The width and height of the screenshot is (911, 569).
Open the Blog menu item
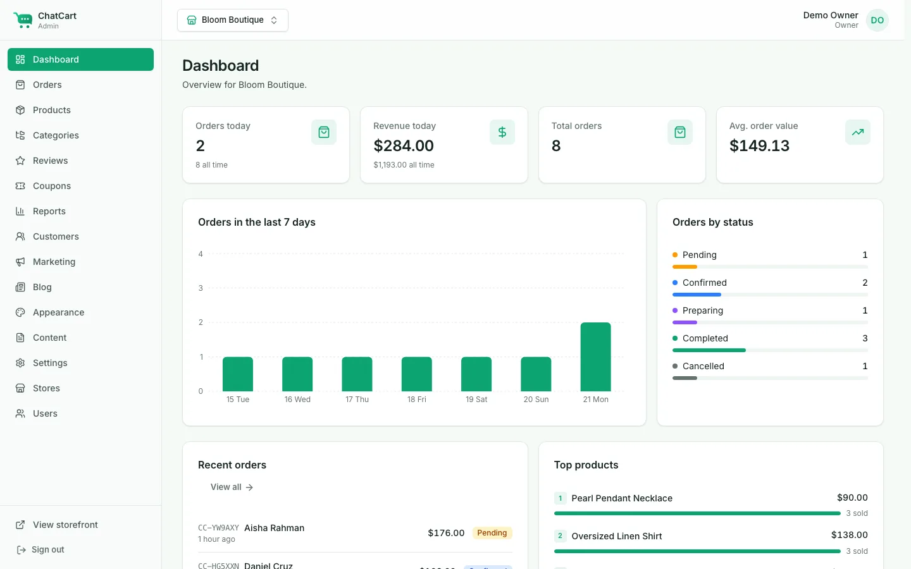(80, 287)
